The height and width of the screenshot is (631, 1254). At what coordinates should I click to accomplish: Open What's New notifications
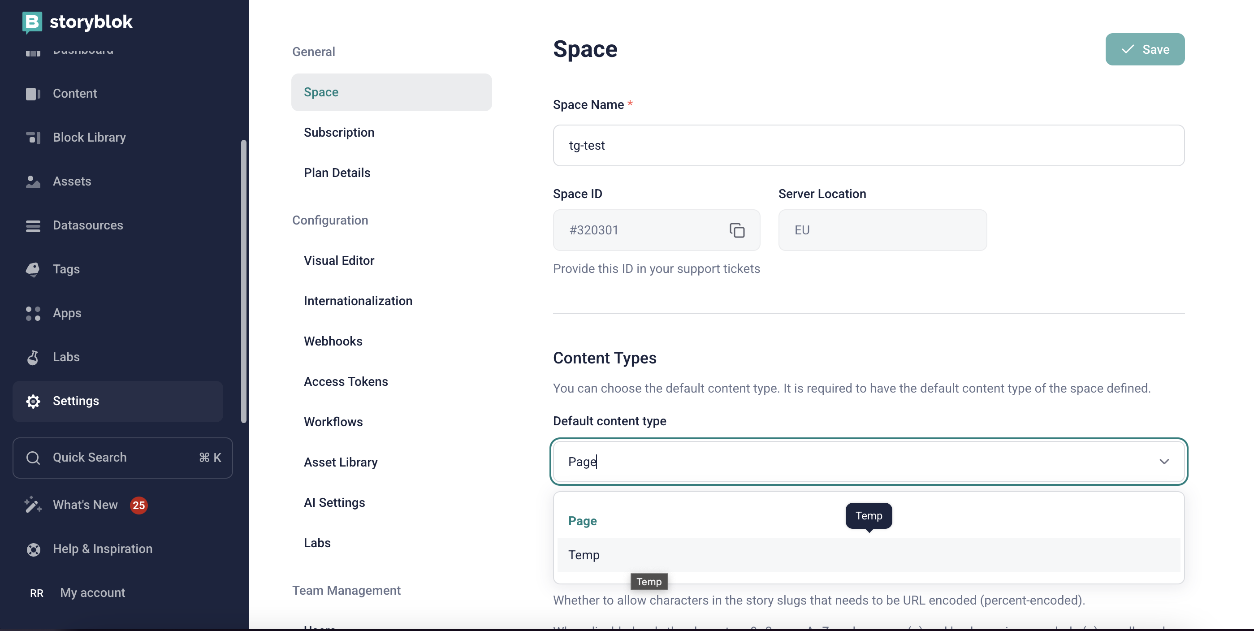(x=85, y=505)
